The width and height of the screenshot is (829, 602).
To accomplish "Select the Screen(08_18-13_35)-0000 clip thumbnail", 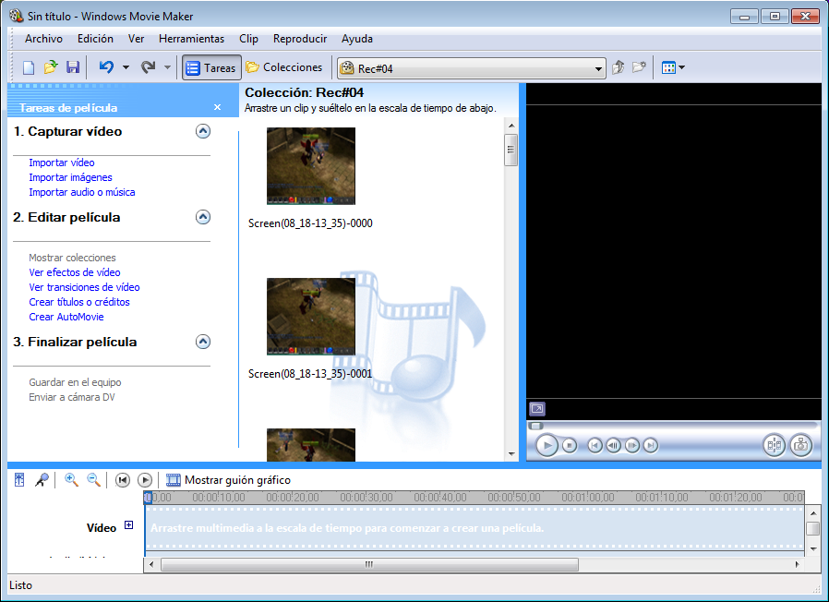I will pyautogui.click(x=311, y=166).
